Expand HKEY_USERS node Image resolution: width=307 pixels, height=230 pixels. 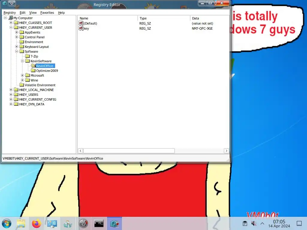[x=11, y=94]
